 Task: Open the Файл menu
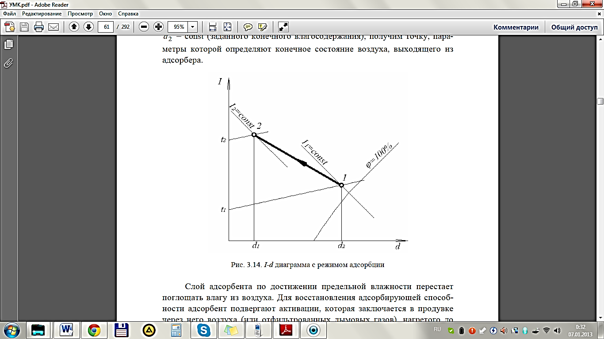click(10, 14)
